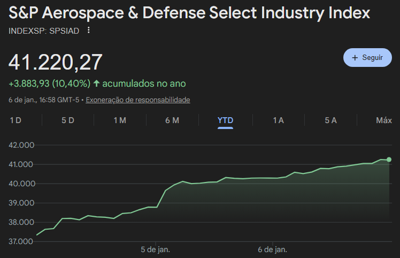
Task: Show the 1 M chart period
Action: tap(120, 120)
